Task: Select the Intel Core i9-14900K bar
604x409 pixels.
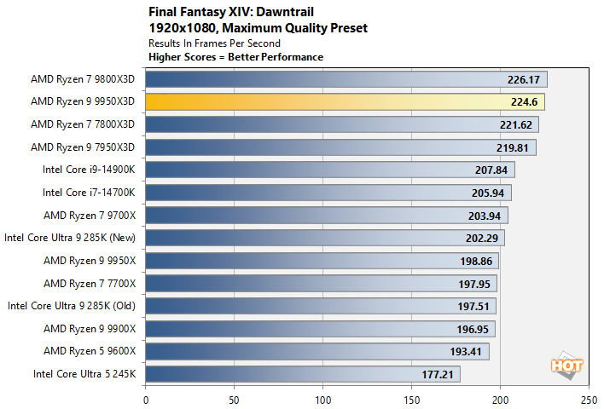Action: (x=330, y=170)
